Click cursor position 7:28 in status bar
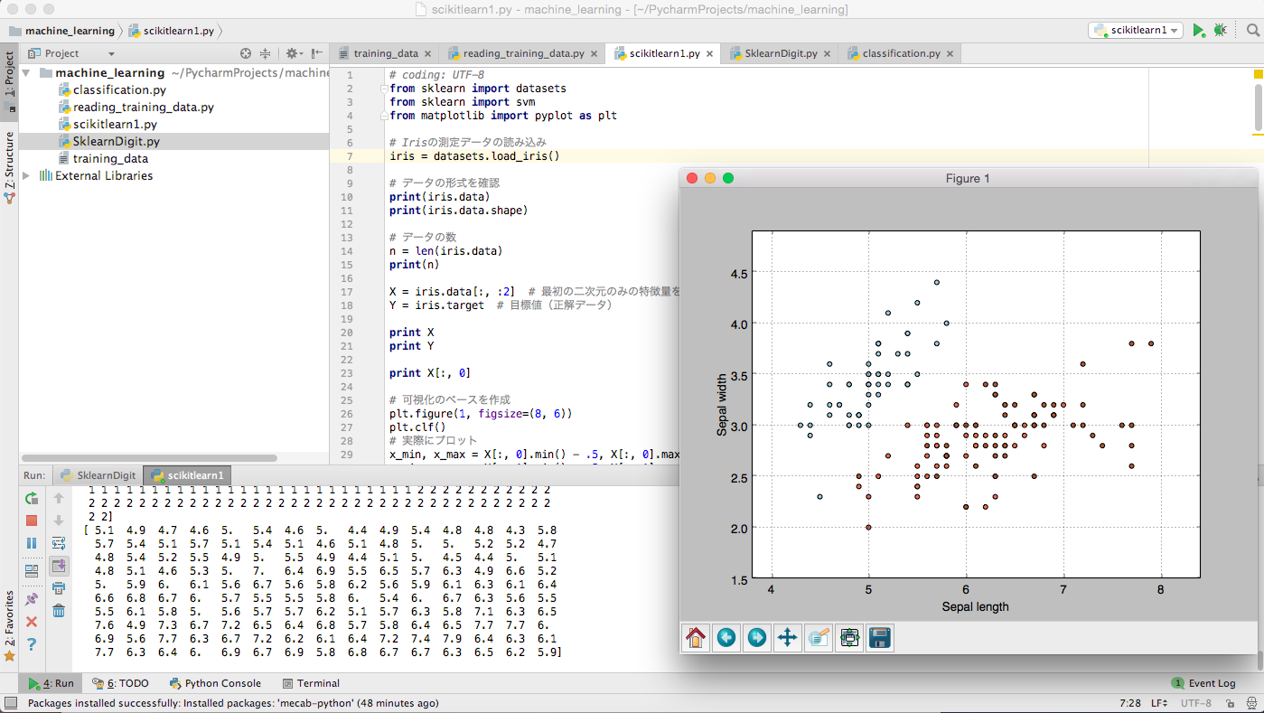This screenshot has width=1264, height=713. pyautogui.click(x=1129, y=703)
